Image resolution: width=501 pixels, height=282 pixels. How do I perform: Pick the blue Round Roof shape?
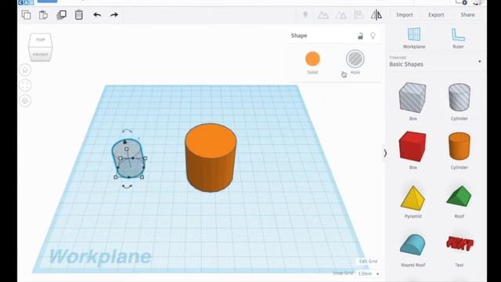point(413,245)
